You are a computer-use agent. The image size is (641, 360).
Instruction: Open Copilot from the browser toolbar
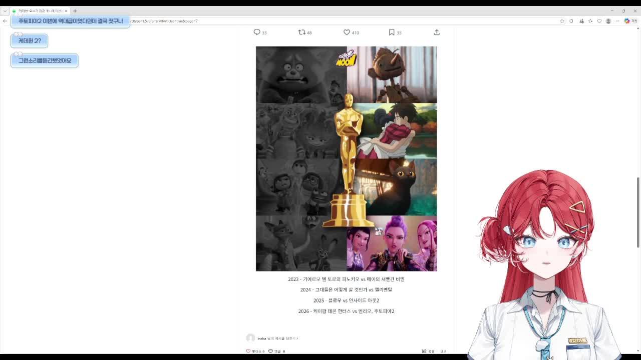626,21
